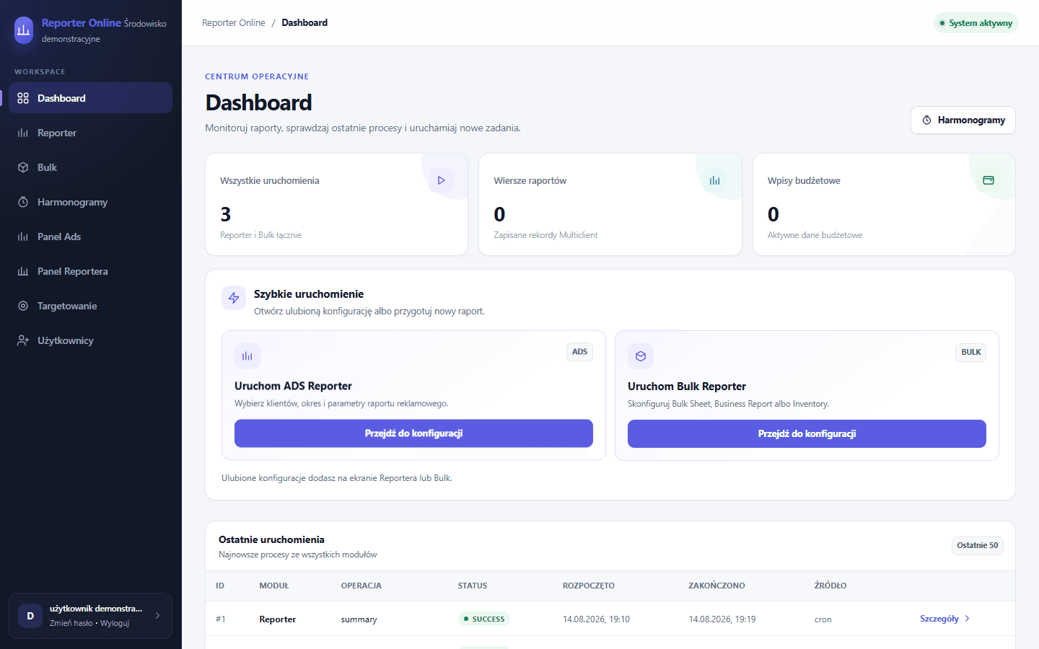Screen dimensions: 1039x649
Task: Click the Dashboard grid icon in sidebar
Action: tap(23, 98)
